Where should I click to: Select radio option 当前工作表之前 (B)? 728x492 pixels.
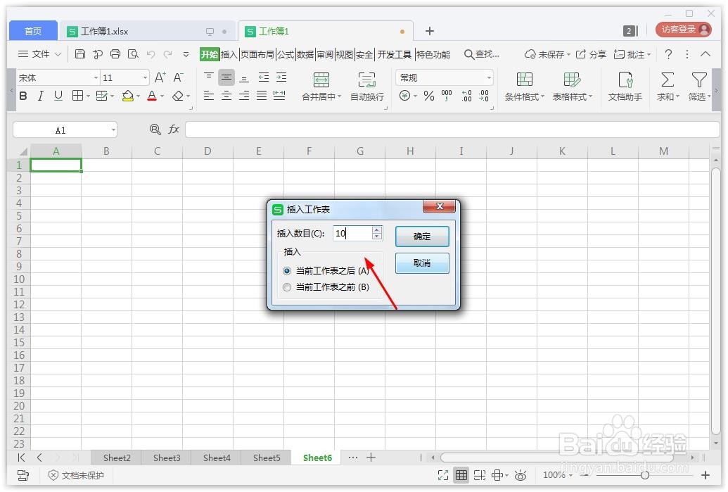(287, 286)
